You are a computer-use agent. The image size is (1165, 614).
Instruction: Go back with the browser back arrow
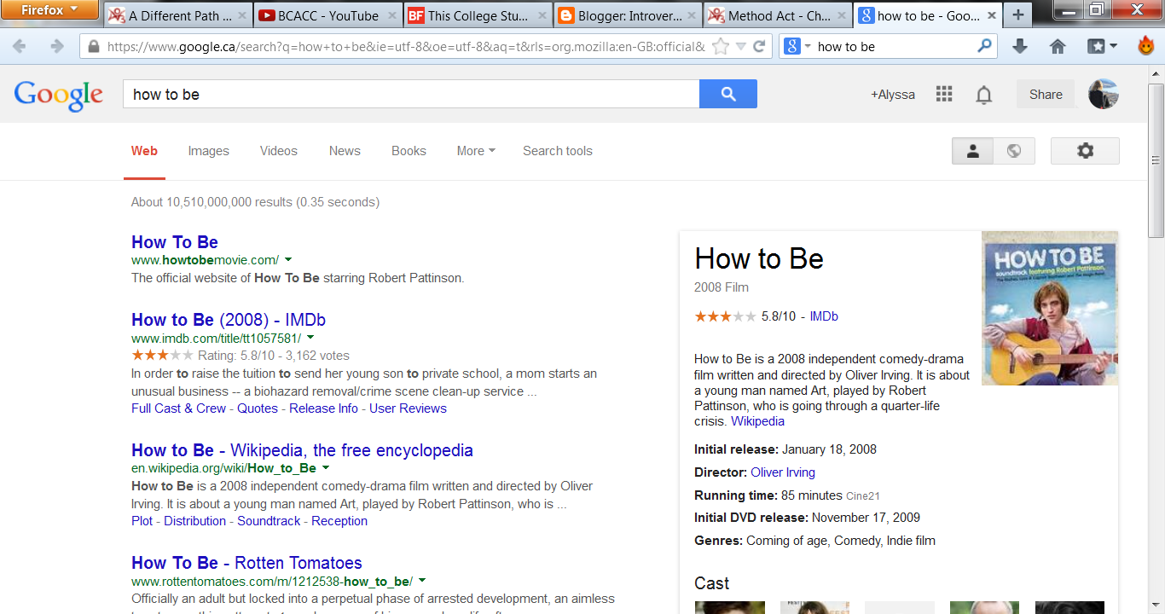point(19,47)
